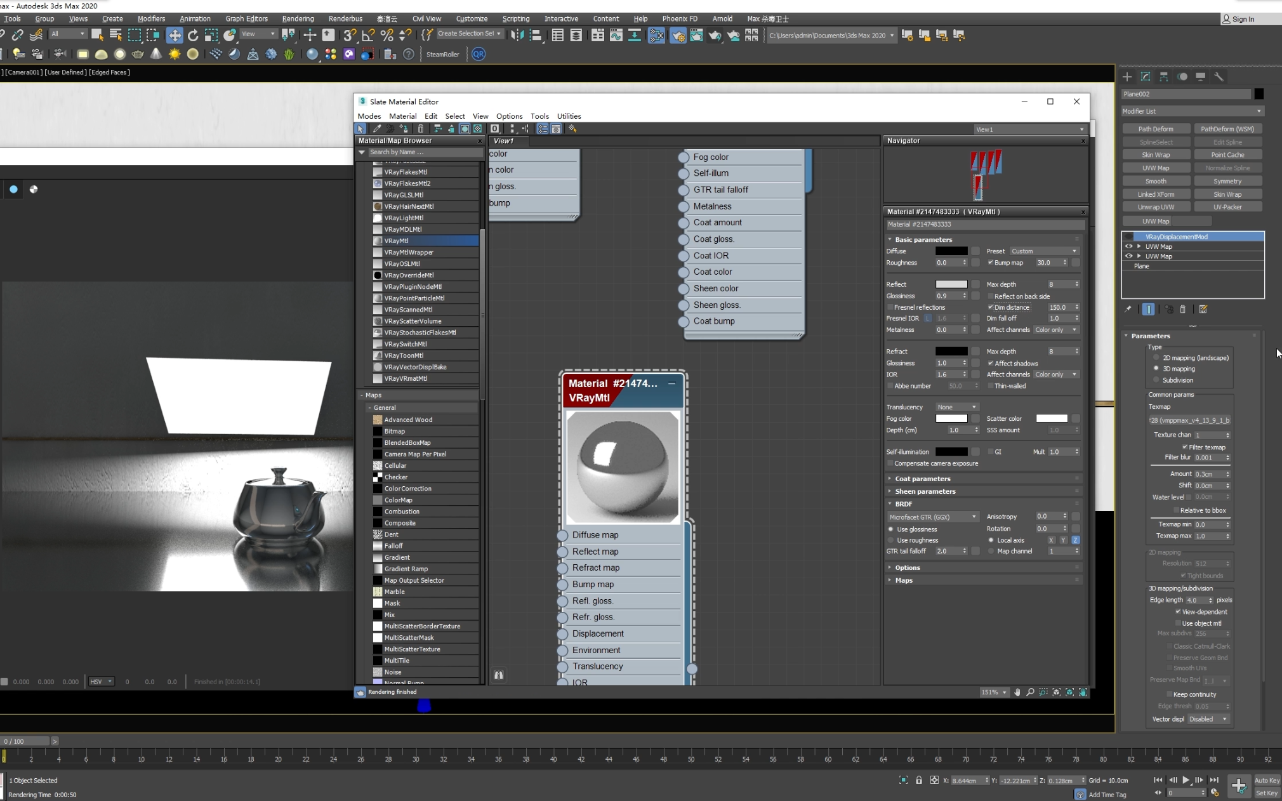1282x801 pixels.
Task: Select Use roughness radio in BRDF
Action: [x=890, y=540]
